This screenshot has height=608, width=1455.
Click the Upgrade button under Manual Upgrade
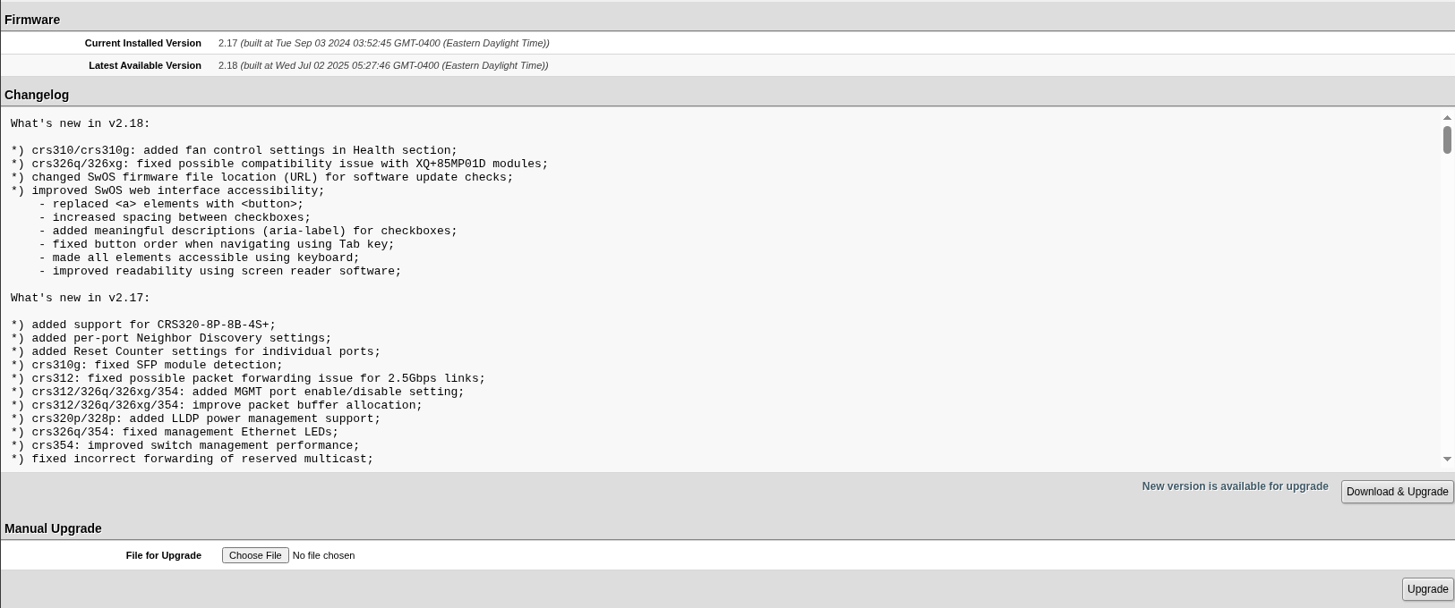click(x=1427, y=589)
